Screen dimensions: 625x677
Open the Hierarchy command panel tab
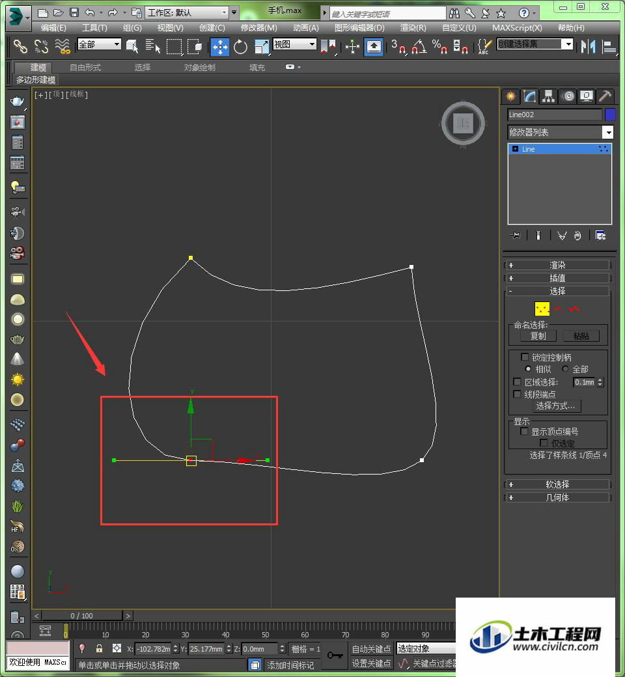(x=549, y=96)
